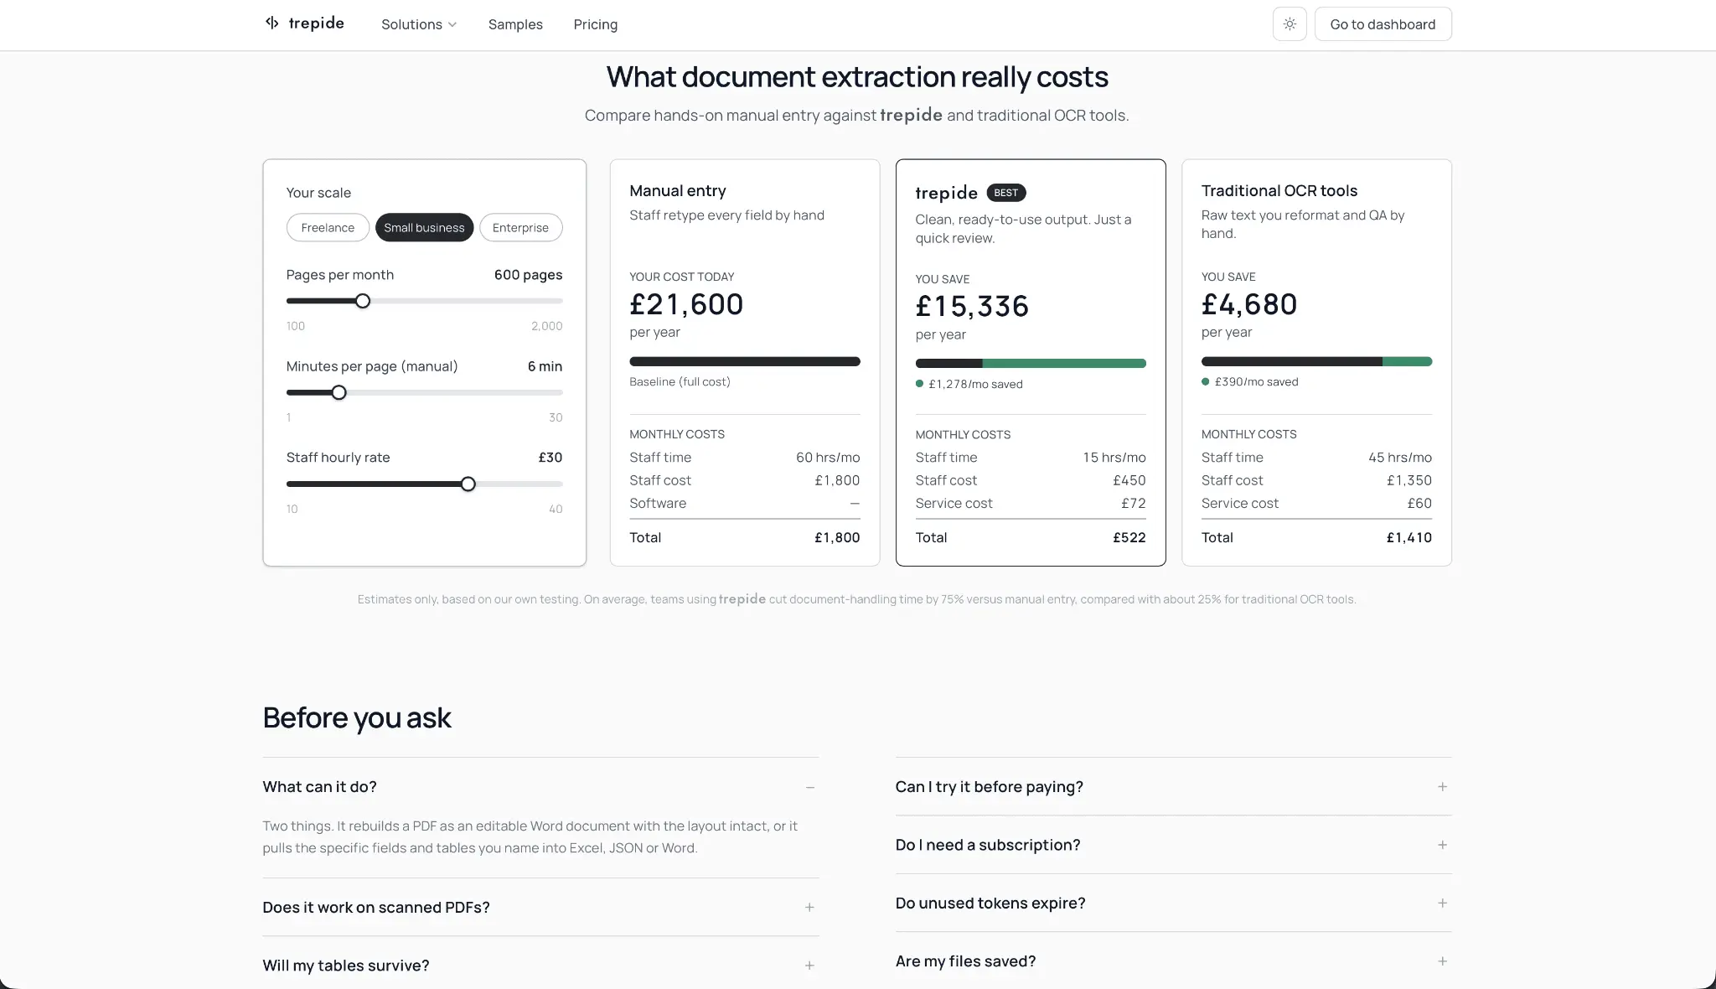The width and height of the screenshot is (1716, 989).
Task: Click the trepide brand name link
Action: tap(316, 23)
